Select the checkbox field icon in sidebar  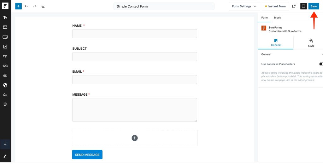click(x=5, y=47)
